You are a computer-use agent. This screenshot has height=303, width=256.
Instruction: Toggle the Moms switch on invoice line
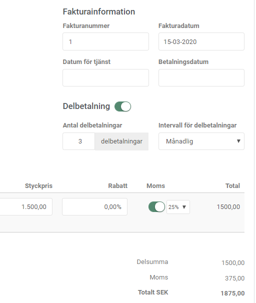tap(156, 207)
